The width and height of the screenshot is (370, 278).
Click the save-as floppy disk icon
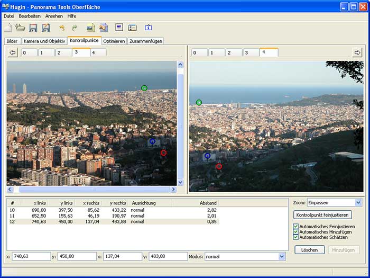46,28
